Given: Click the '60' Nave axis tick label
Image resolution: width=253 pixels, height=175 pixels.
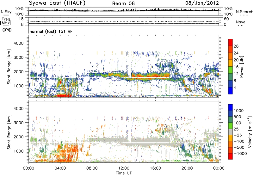Looking at the screenshot, I should pyautogui.click(x=226, y=19).
